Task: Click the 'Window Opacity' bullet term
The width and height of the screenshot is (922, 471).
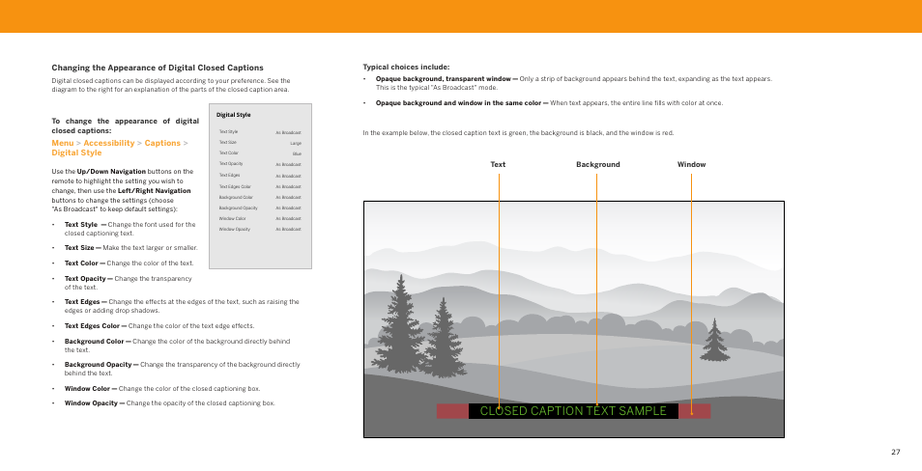Action: [x=91, y=403]
